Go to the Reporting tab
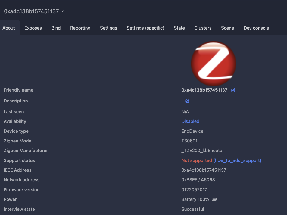The image size is (287, 215). pyautogui.click(x=80, y=28)
